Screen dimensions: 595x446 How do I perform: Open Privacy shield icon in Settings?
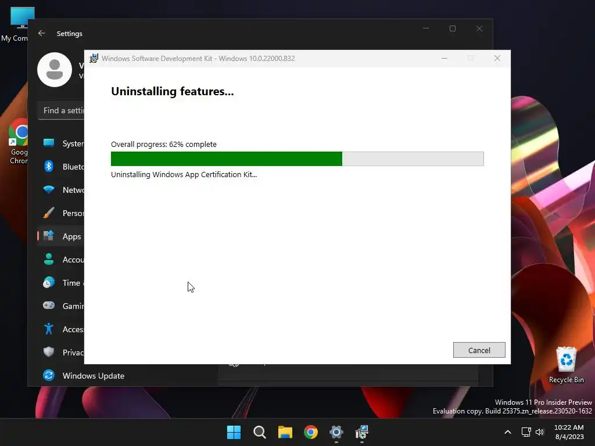pos(49,352)
